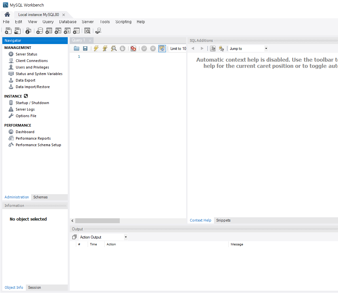Stop query execution hand icon
This screenshot has height=293, width=338.
pyautogui.click(x=122, y=49)
